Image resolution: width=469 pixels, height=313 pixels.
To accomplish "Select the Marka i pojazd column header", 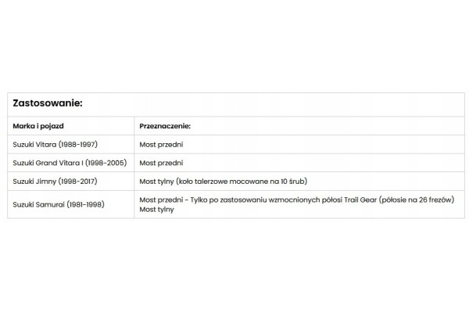I will tap(38, 126).
